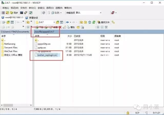Click the remote open directory icon

tap(57, 22)
